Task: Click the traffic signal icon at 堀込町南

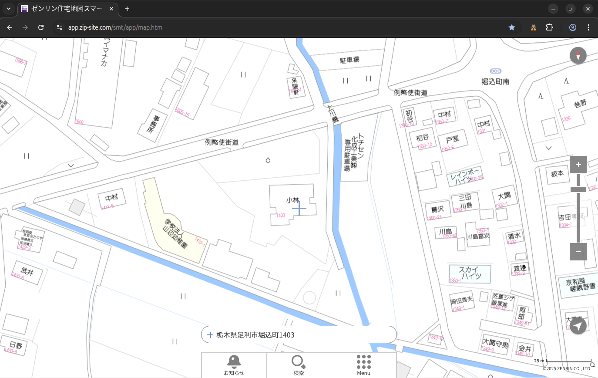Action: pyautogui.click(x=495, y=71)
